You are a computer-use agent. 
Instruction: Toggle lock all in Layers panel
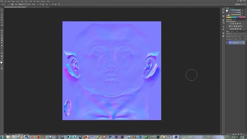(x=236, y=39)
